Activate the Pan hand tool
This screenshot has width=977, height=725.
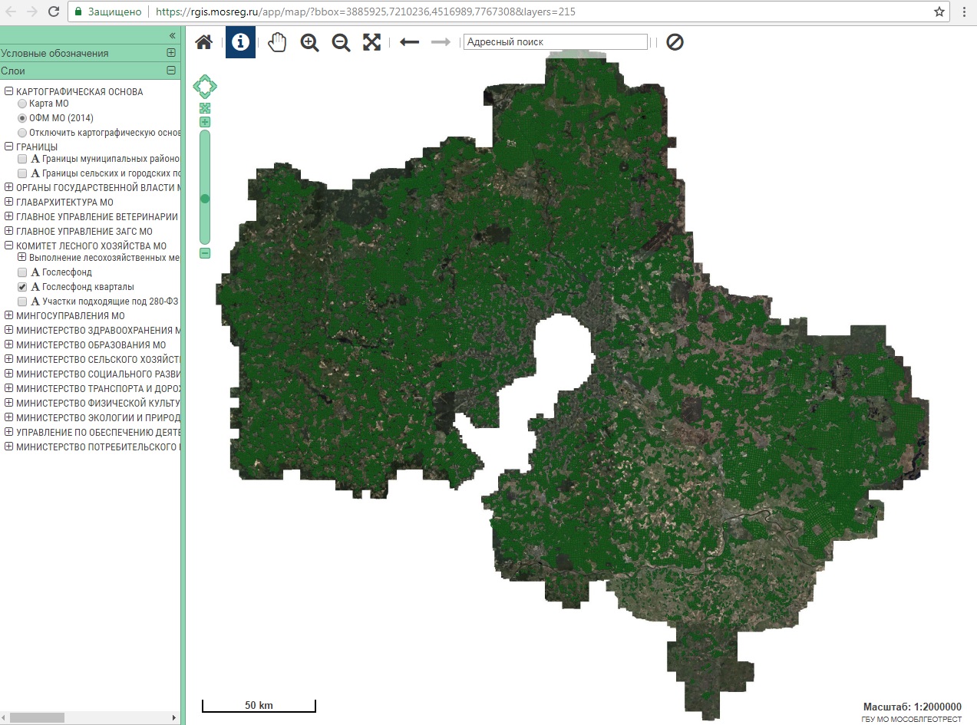coord(276,42)
